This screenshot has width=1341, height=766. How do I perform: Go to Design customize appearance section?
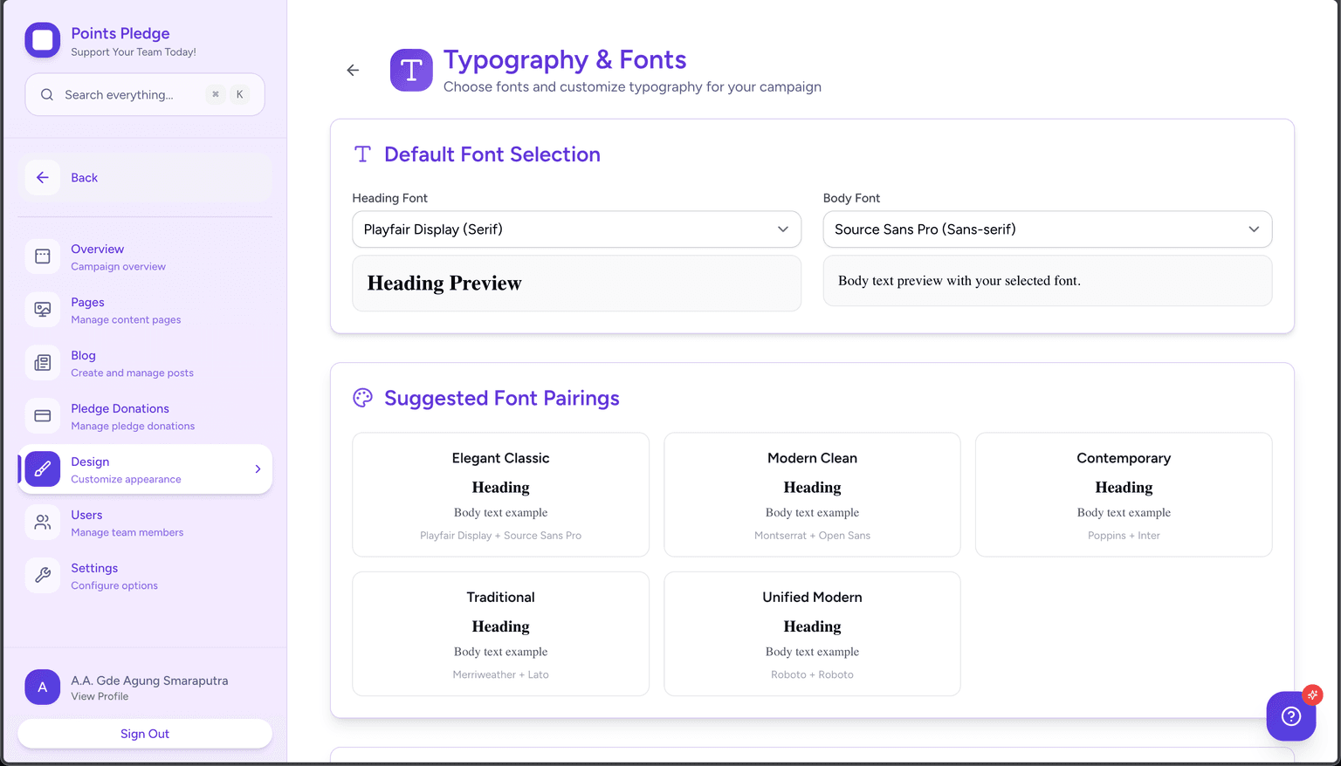pyautogui.click(x=126, y=469)
